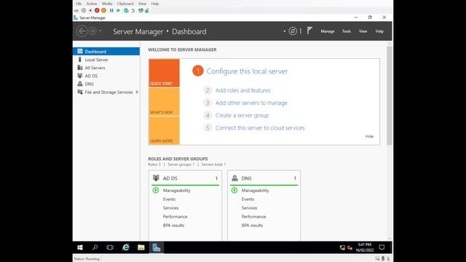Turn off the VM with black dot icon
The width and height of the screenshot is (466, 262).
(x=90, y=10)
